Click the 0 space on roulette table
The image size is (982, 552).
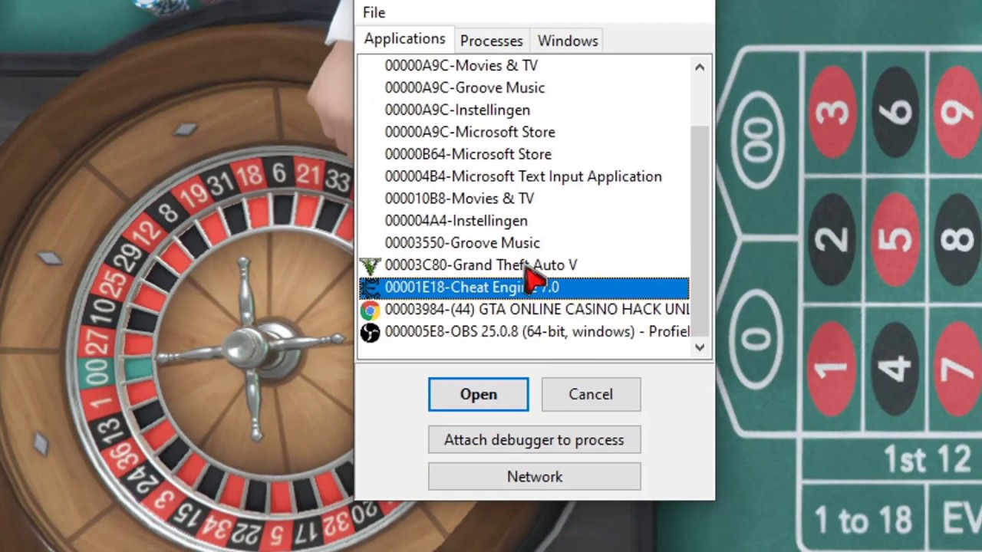point(757,340)
